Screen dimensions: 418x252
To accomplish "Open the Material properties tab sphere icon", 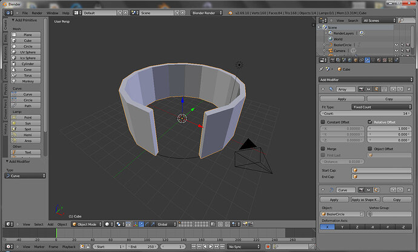I will point(379,60).
